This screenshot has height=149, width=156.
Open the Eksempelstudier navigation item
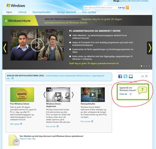click(41, 12)
